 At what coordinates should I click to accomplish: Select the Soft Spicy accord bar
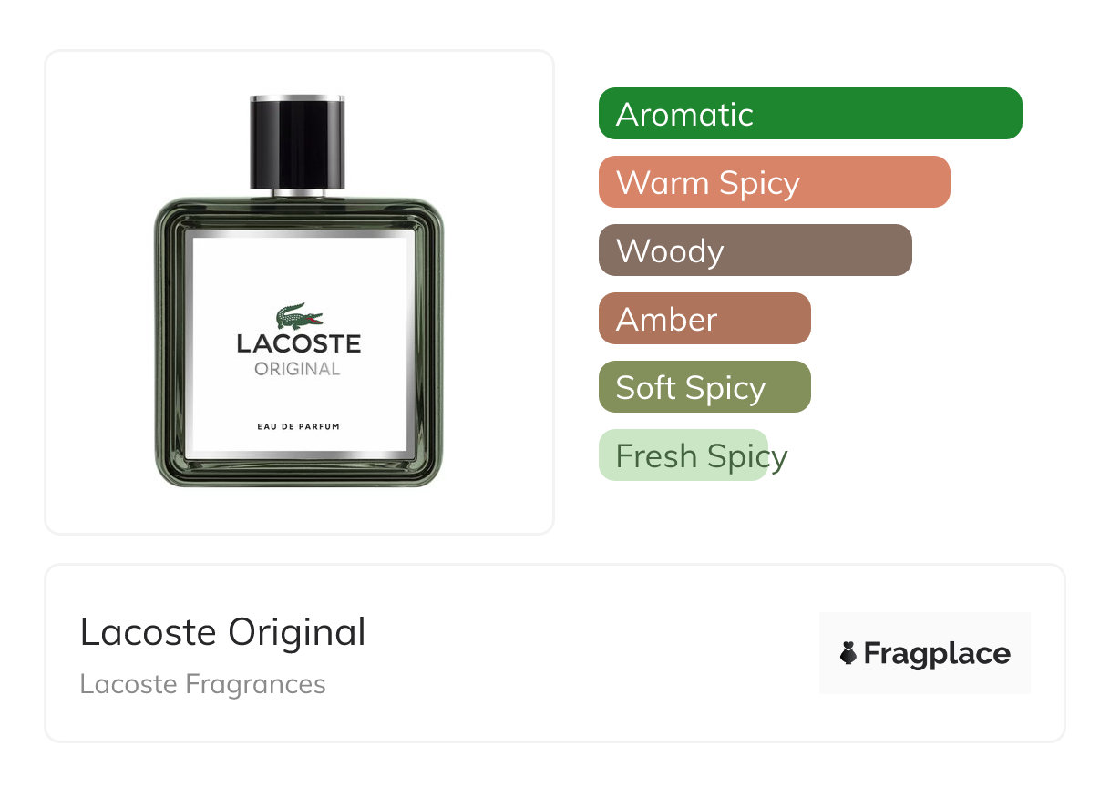pos(704,387)
